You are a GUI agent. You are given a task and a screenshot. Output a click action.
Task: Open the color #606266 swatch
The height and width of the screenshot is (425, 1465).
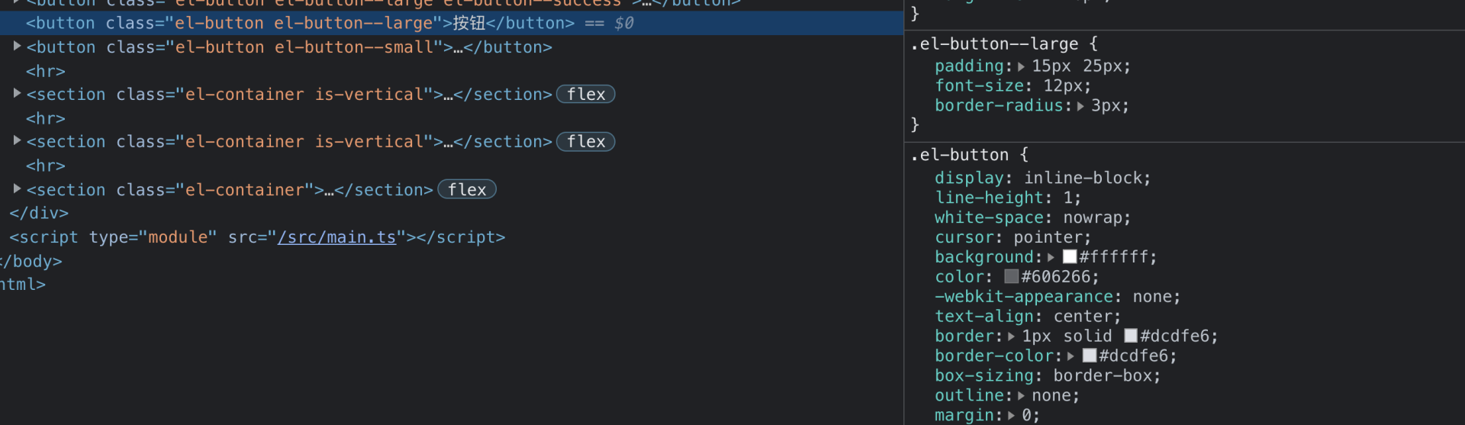pos(1012,277)
